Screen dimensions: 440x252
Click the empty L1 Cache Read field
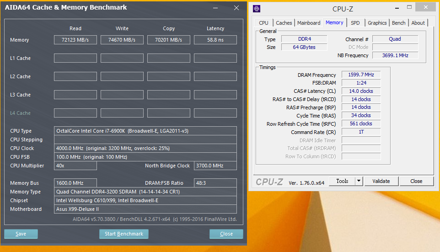tap(75, 58)
